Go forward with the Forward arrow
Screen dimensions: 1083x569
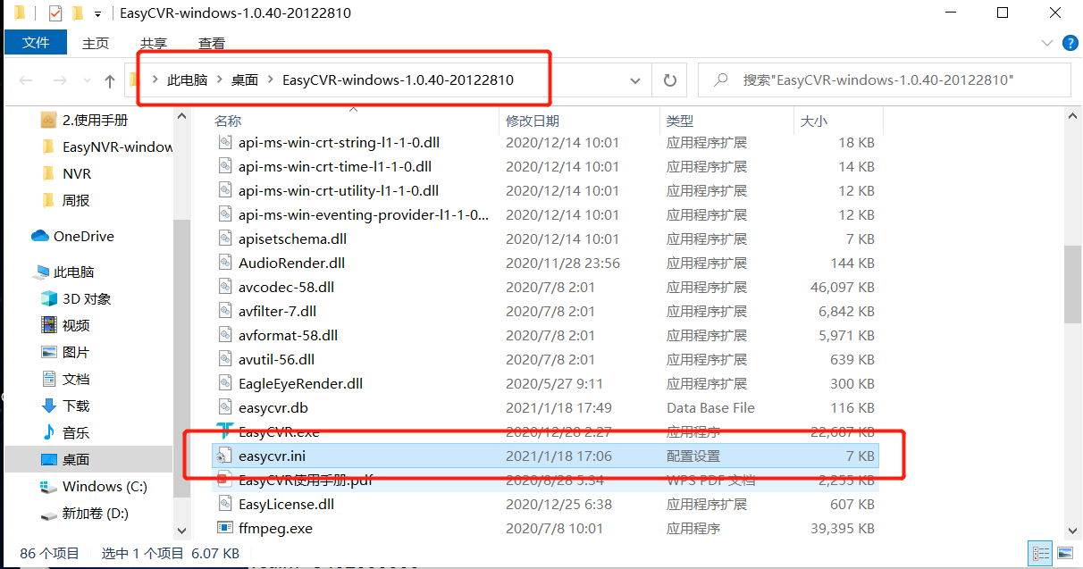pyautogui.click(x=60, y=80)
